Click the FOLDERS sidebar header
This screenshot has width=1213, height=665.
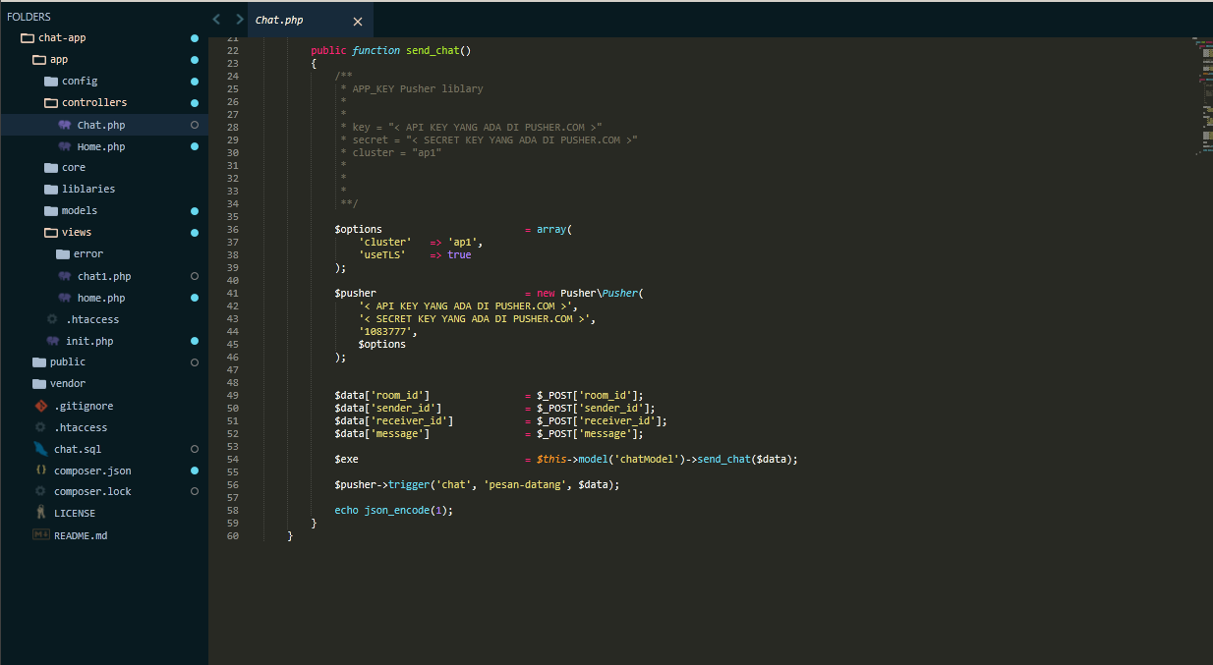[x=29, y=16]
